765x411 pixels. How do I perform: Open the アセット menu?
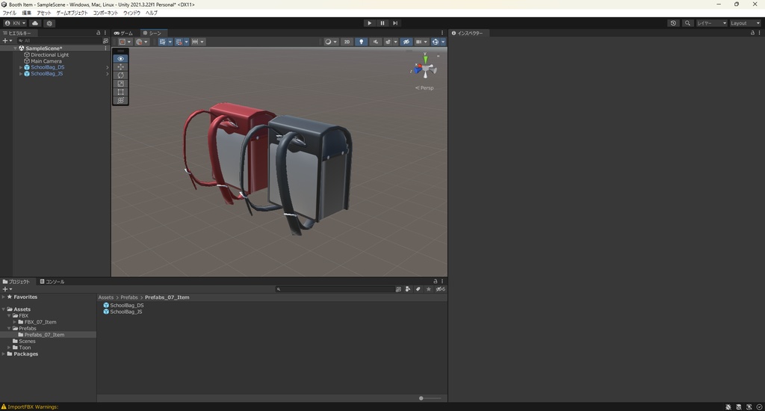click(44, 13)
